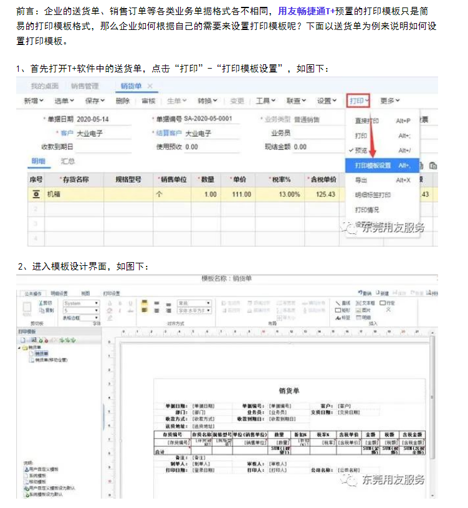Expand the 工具 dropdown
The width and height of the screenshot is (468, 508).
click(265, 100)
